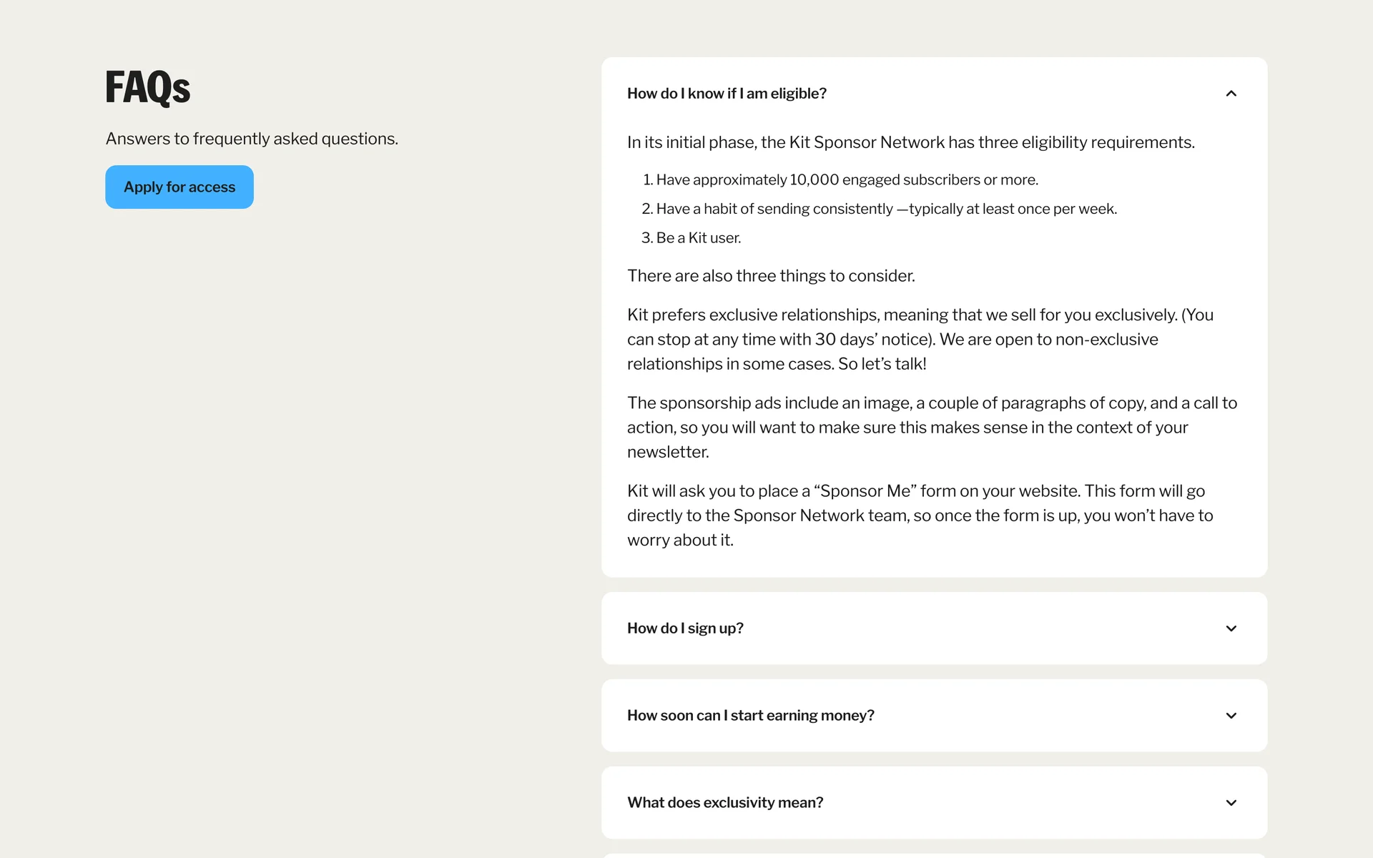This screenshot has height=858, width=1373.
Task: Click the "How do I know if I am eligible?" heading
Action: tap(727, 94)
